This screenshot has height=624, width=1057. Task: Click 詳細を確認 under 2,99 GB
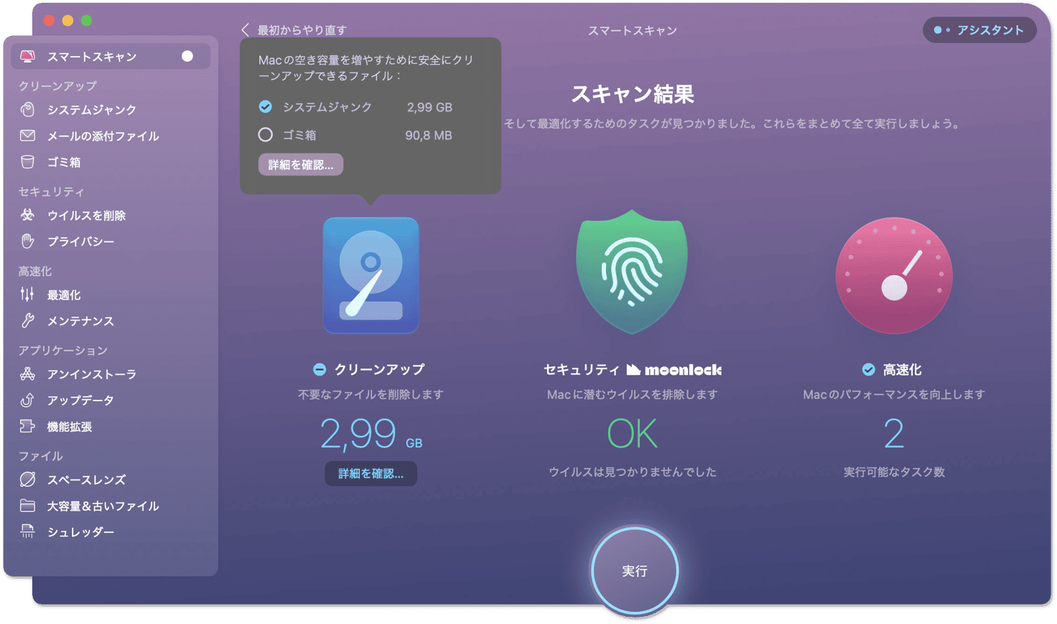point(371,473)
